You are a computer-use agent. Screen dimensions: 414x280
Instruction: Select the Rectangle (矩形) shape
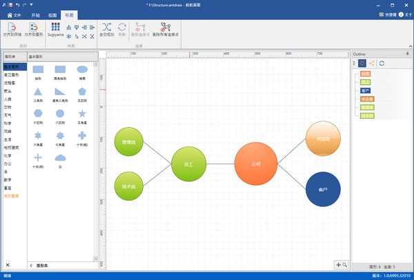coord(38,70)
